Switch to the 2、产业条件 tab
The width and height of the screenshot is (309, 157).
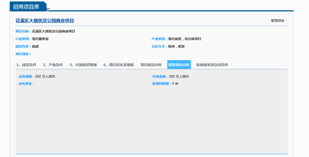click(53, 65)
